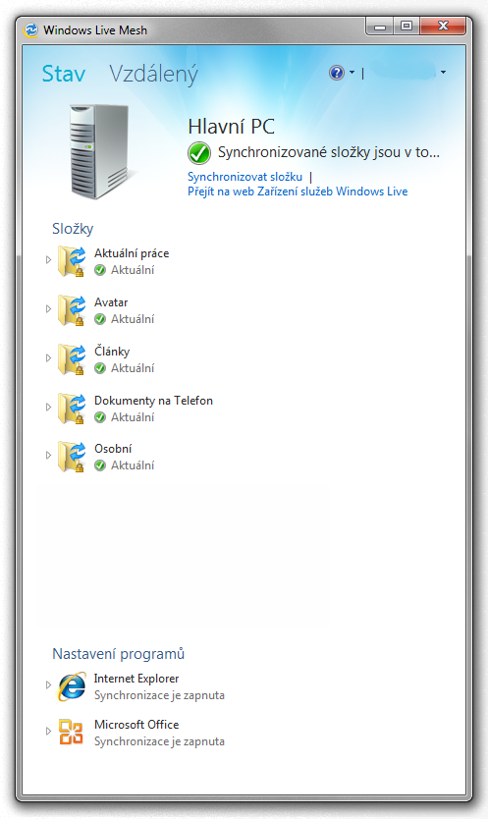Click green check under Avatar
The image size is (488, 819).
tap(100, 319)
